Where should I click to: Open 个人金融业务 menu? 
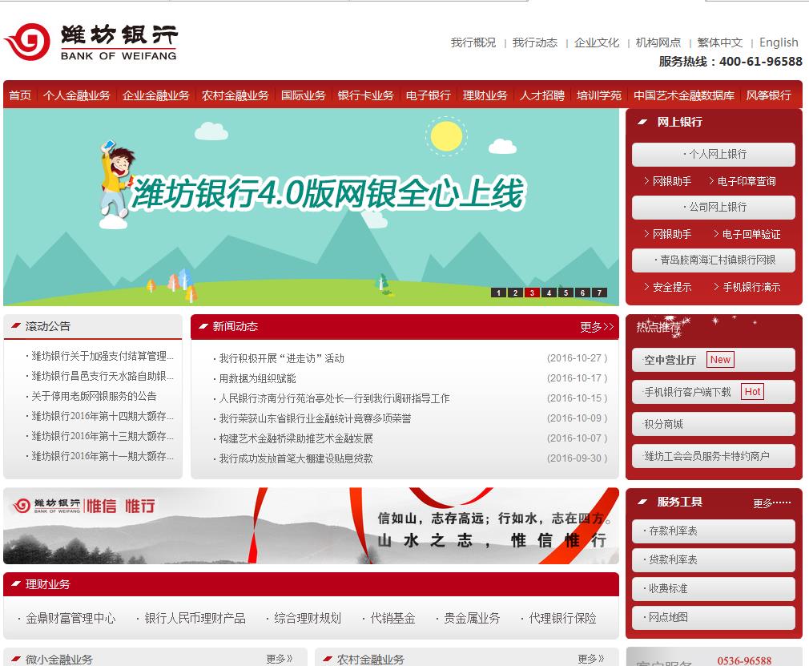pyautogui.click(x=76, y=95)
